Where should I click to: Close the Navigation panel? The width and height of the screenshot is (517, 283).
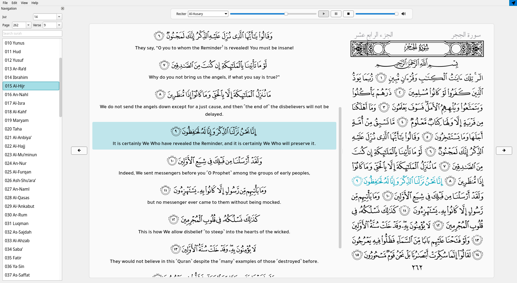pyautogui.click(x=62, y=8)
